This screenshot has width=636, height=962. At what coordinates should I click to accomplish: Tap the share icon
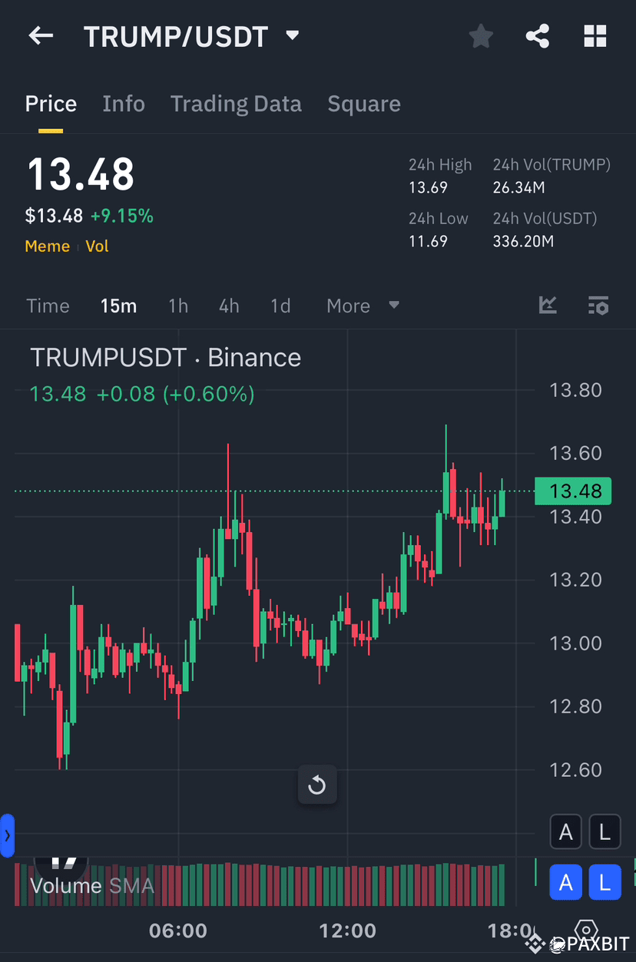pyautogui.click(x=538, y=36)
